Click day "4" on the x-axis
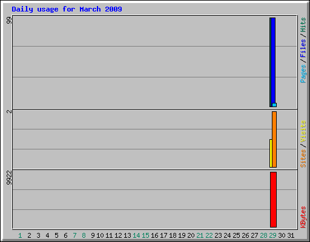Image resolution: width=310 pixels, height=242 pixels. [47, 235]
